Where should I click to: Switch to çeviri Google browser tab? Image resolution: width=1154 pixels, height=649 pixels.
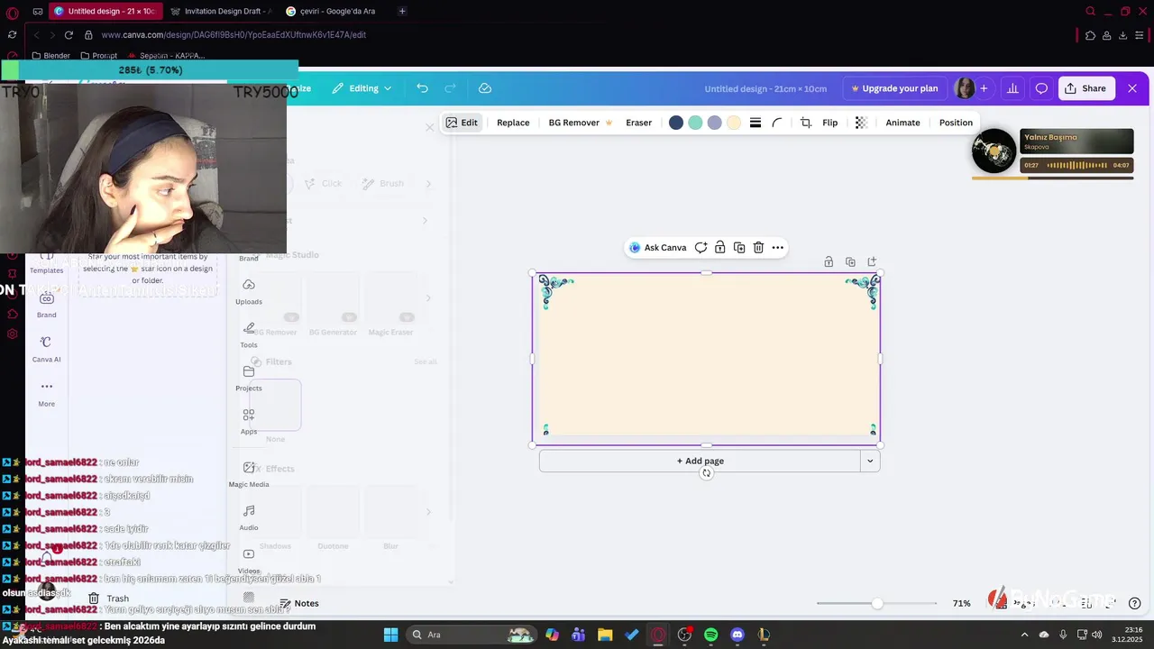pos(330,11)
